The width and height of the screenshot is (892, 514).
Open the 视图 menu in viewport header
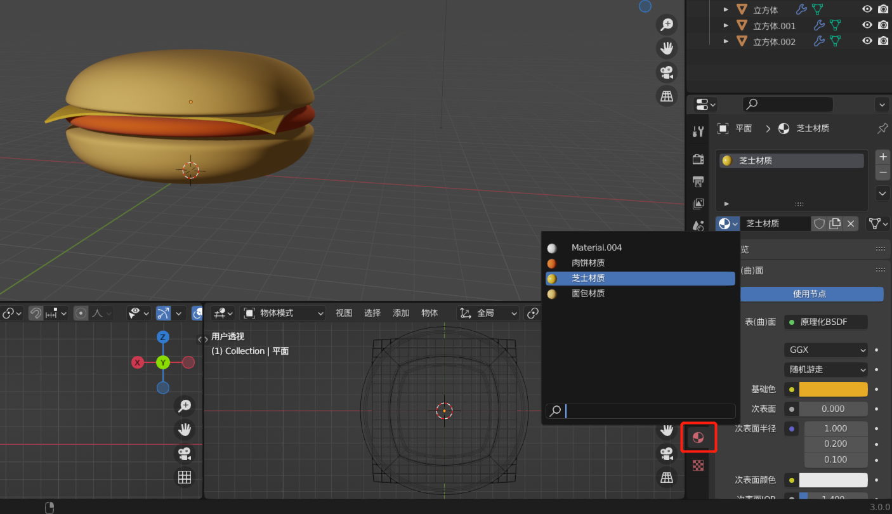[x=344, y=312]
